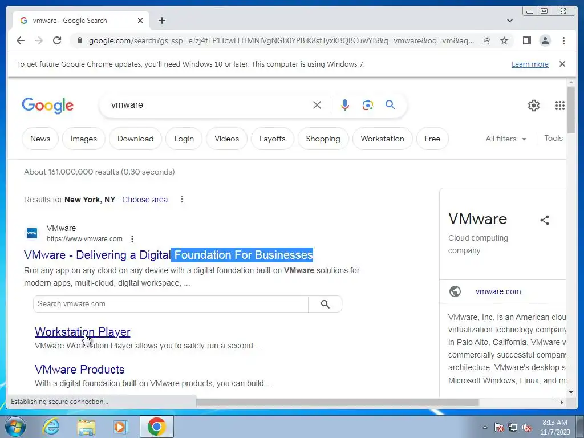Viewport: 584px width, 438px height.
Task: Filter results by News
Action: pos(40,139)
